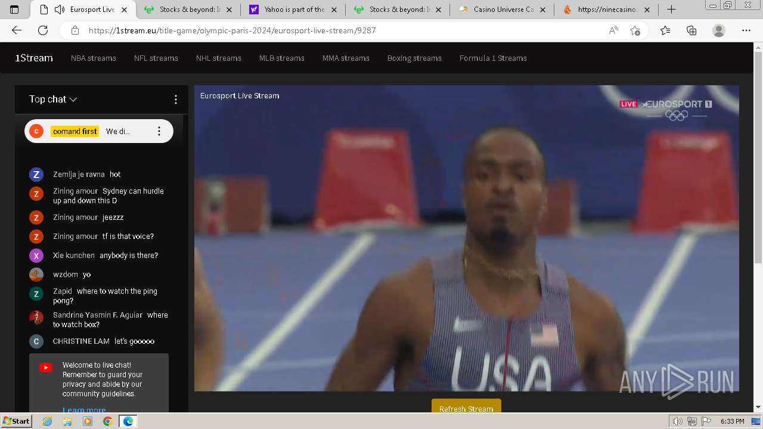View site information lock icon

click(75, 30)
